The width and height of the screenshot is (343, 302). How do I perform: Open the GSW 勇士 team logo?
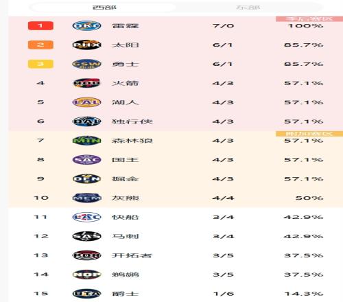(86, 64)
